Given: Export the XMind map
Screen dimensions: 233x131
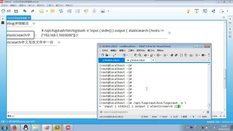Looking at the screenshot, I should [x=222, y=11].
